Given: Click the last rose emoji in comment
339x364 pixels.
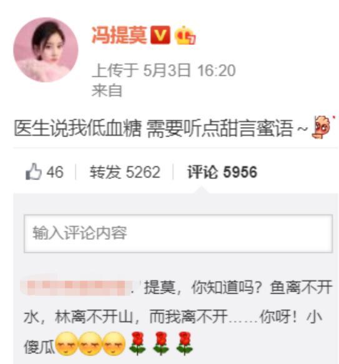Looking at the screenshot, I should click(185, 343).
